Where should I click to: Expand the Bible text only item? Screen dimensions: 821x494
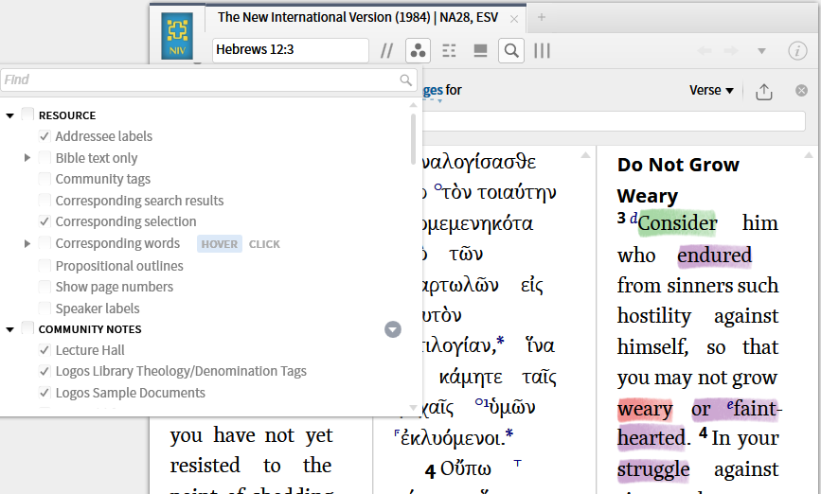click(x=27, y=157)
